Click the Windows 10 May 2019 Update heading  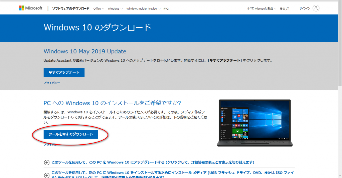pos(85,51)
